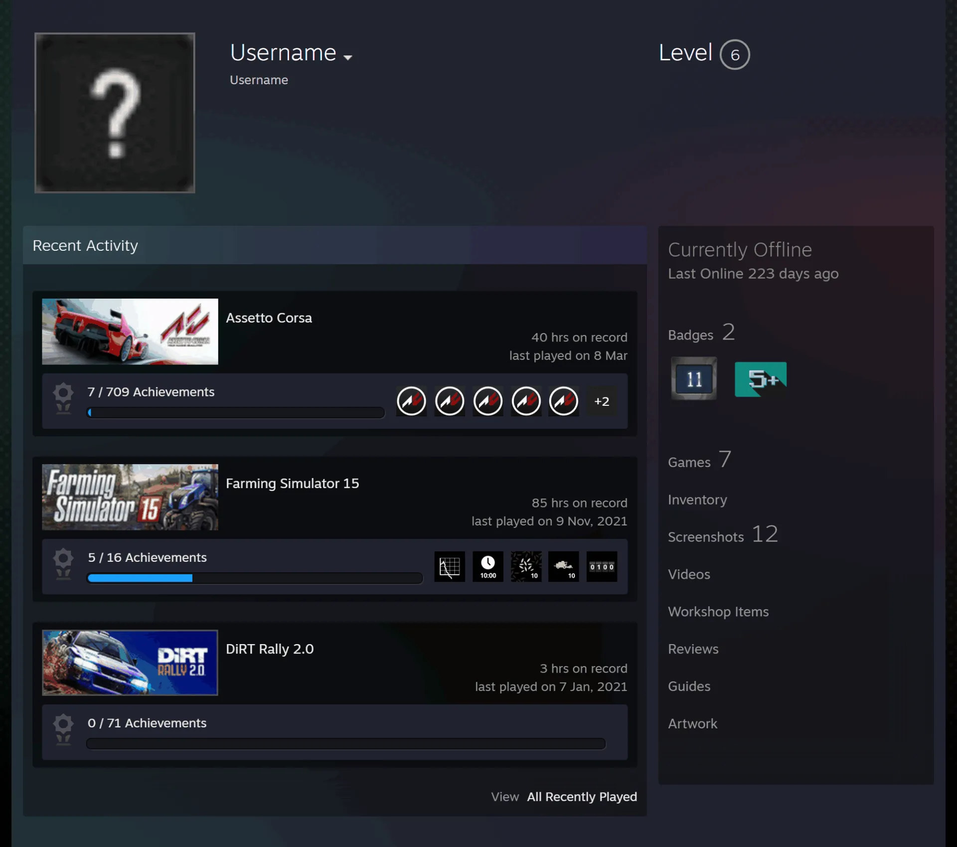Expand the Username dropdown arrow
957x847 pixels.
pyautogui.click(x=348, y=57)
